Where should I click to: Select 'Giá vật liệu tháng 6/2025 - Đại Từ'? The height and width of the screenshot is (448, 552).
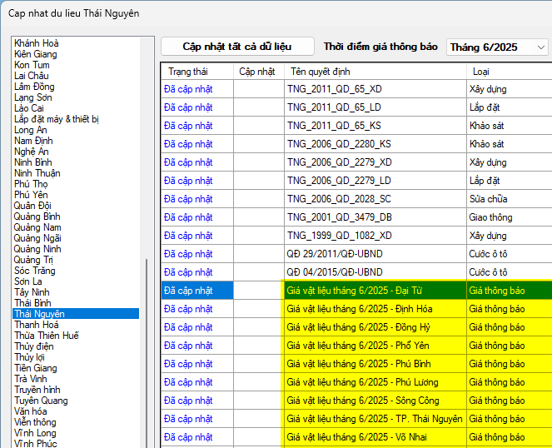point(375,291)
